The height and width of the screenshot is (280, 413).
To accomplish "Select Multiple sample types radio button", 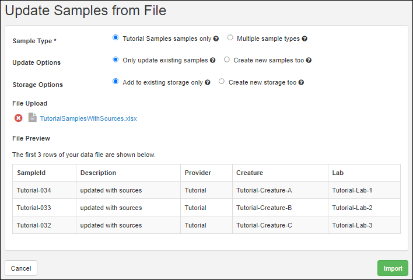I will [x=230, y=38].
